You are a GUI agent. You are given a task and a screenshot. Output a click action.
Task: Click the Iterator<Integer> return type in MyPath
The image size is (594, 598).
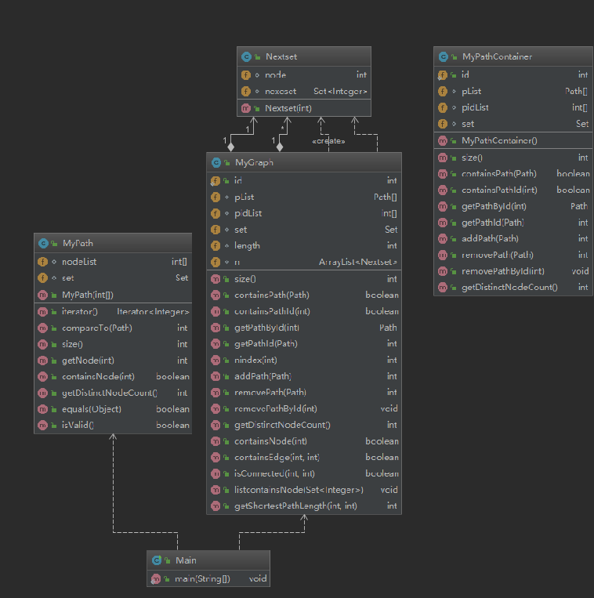pyautogui.click(x=154, y=312)
